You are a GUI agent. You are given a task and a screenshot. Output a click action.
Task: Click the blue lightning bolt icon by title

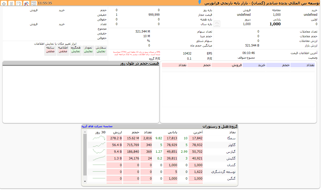pyautogui.click(x=200, y=2)
